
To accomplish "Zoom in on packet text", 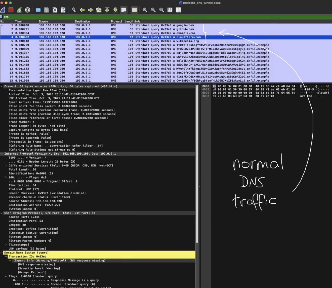I will click(145, 10).
